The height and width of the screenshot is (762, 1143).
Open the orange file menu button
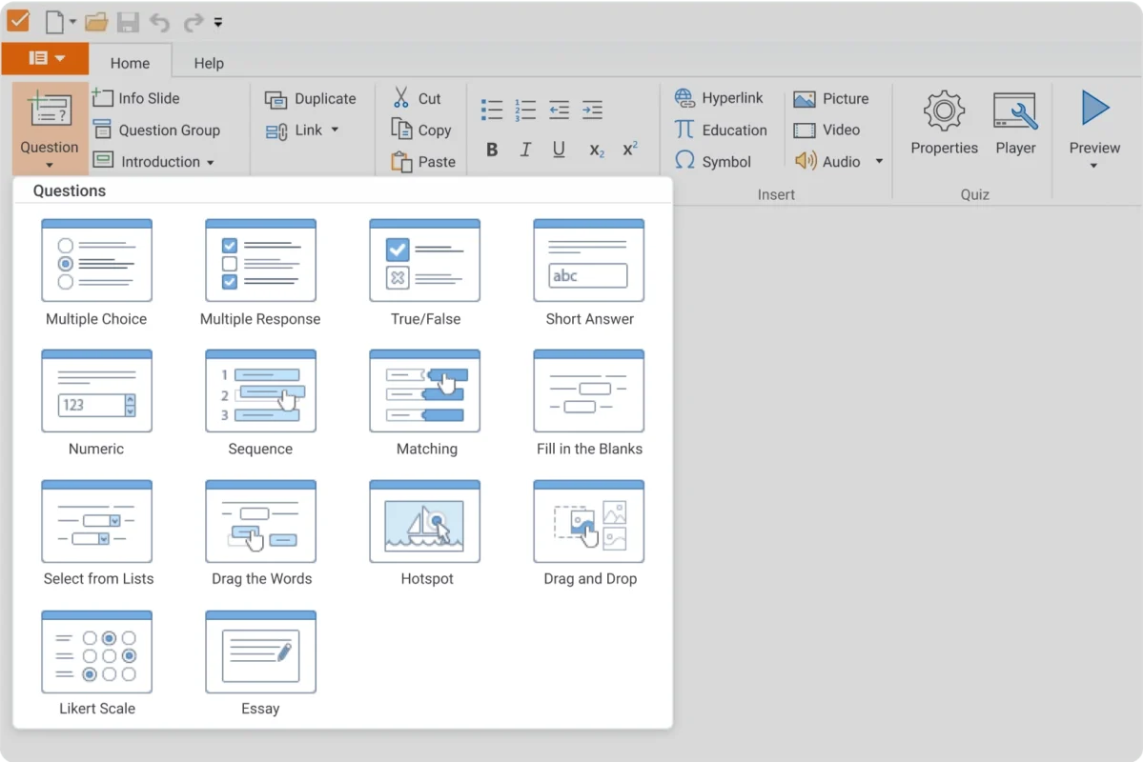(x=45, y=58)
